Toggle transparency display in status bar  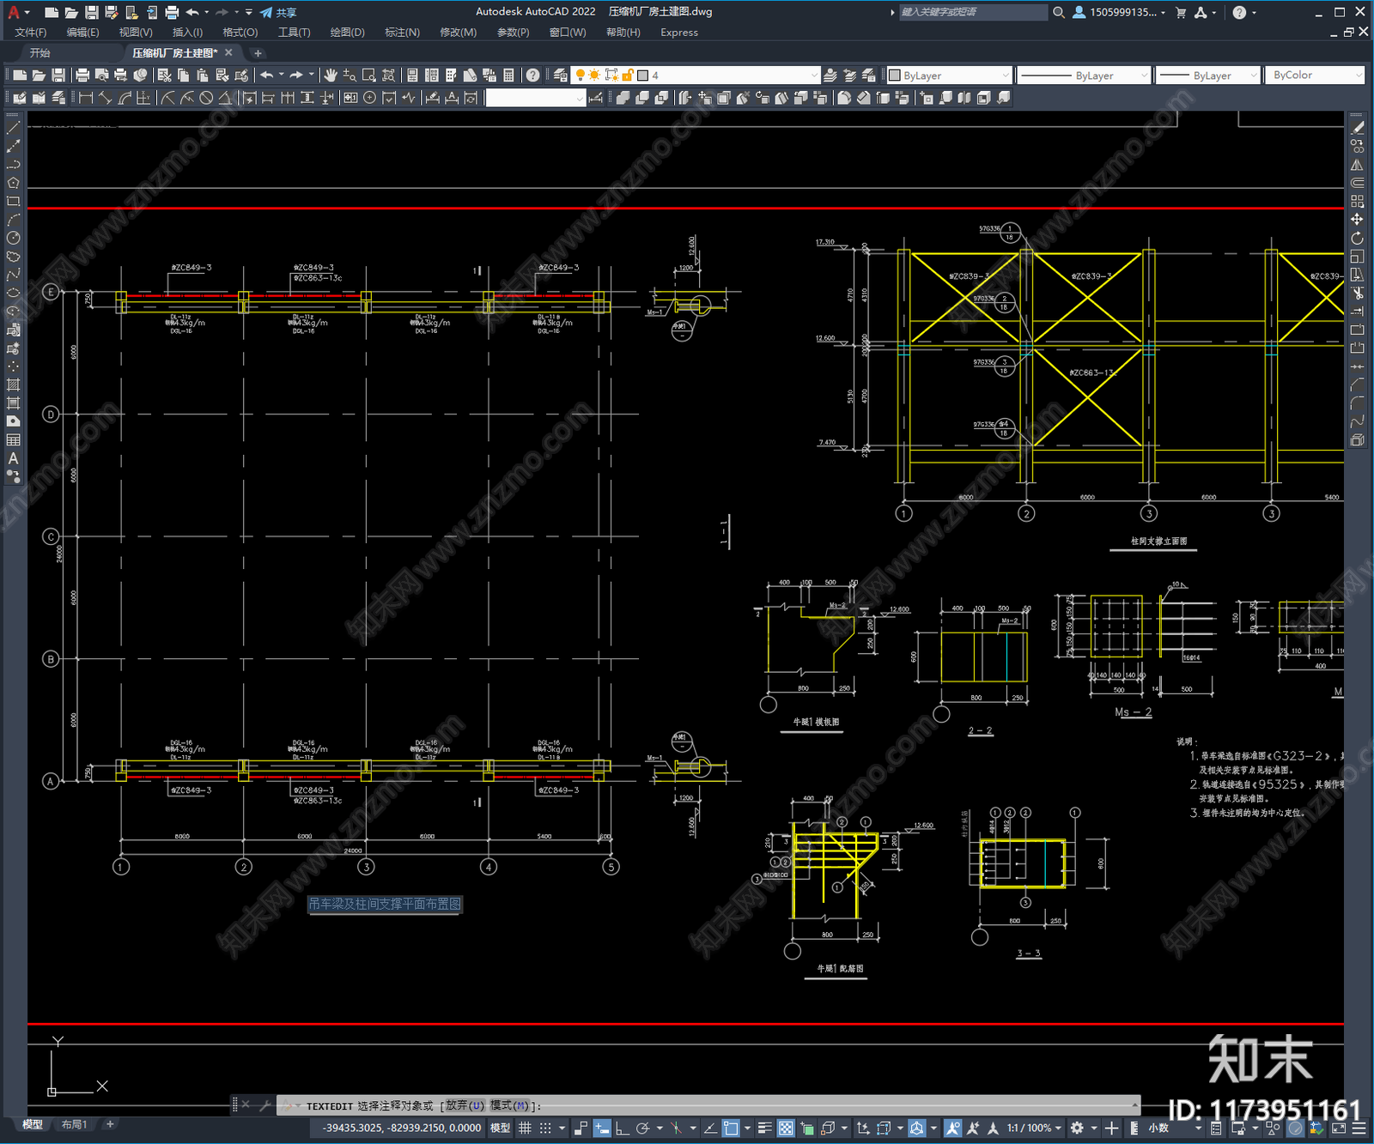coord(786,1128)
